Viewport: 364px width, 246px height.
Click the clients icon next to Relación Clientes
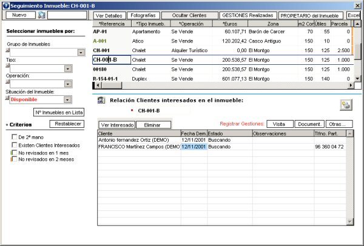(101, 100)
